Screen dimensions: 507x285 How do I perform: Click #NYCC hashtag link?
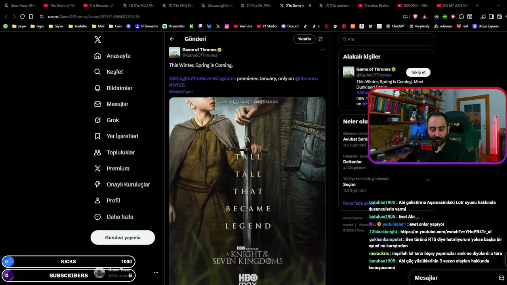click(x=177, y=85)
